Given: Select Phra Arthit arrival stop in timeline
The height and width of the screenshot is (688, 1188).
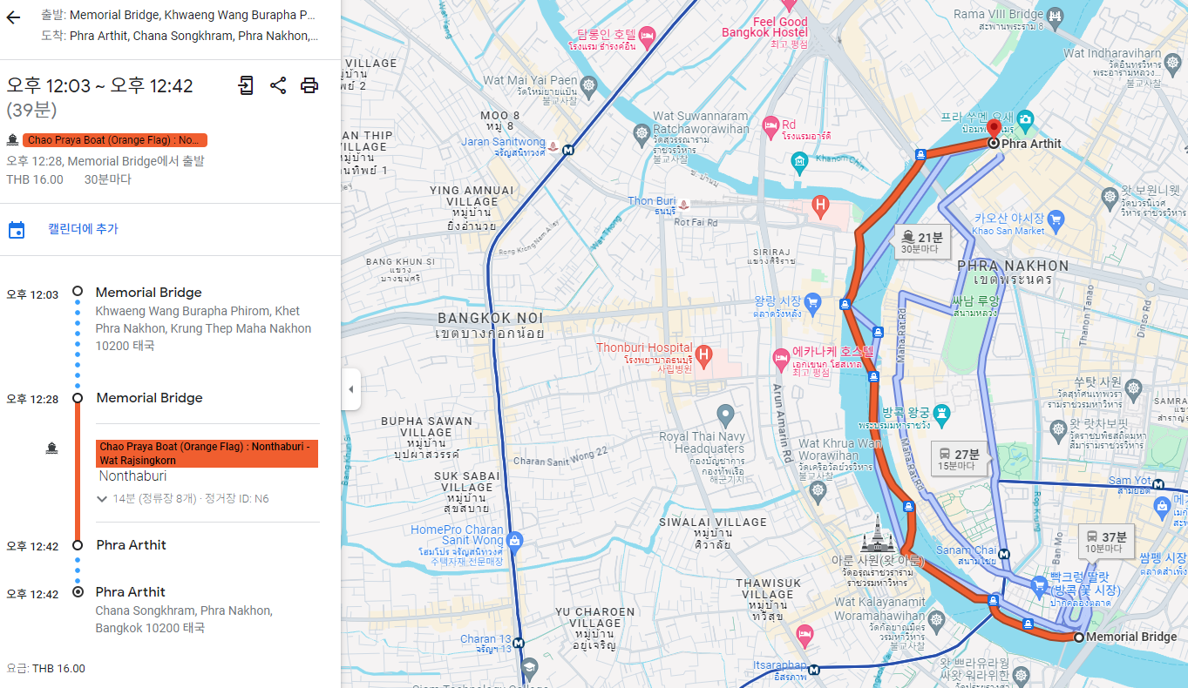Looking at the screenshot, I should [131, 545].
